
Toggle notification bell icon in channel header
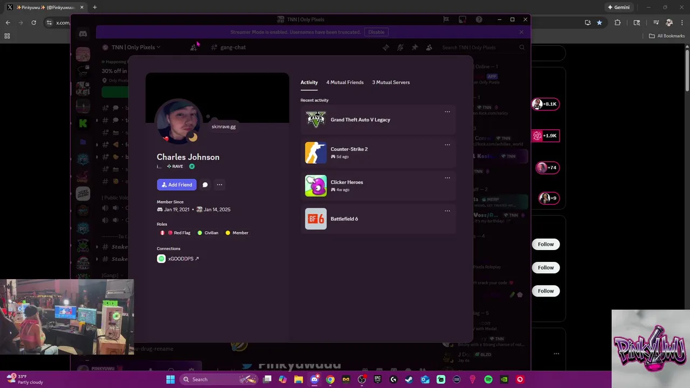coord(400,47)
